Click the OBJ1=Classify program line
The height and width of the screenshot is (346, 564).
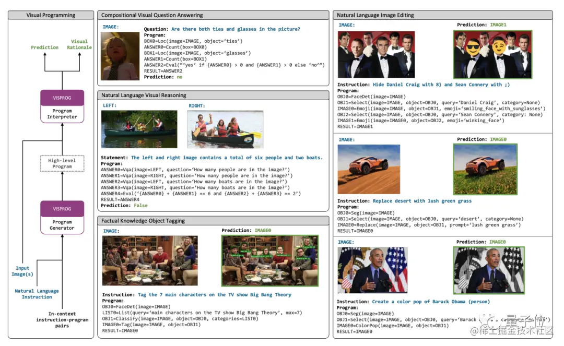click(x=180, y=319)
